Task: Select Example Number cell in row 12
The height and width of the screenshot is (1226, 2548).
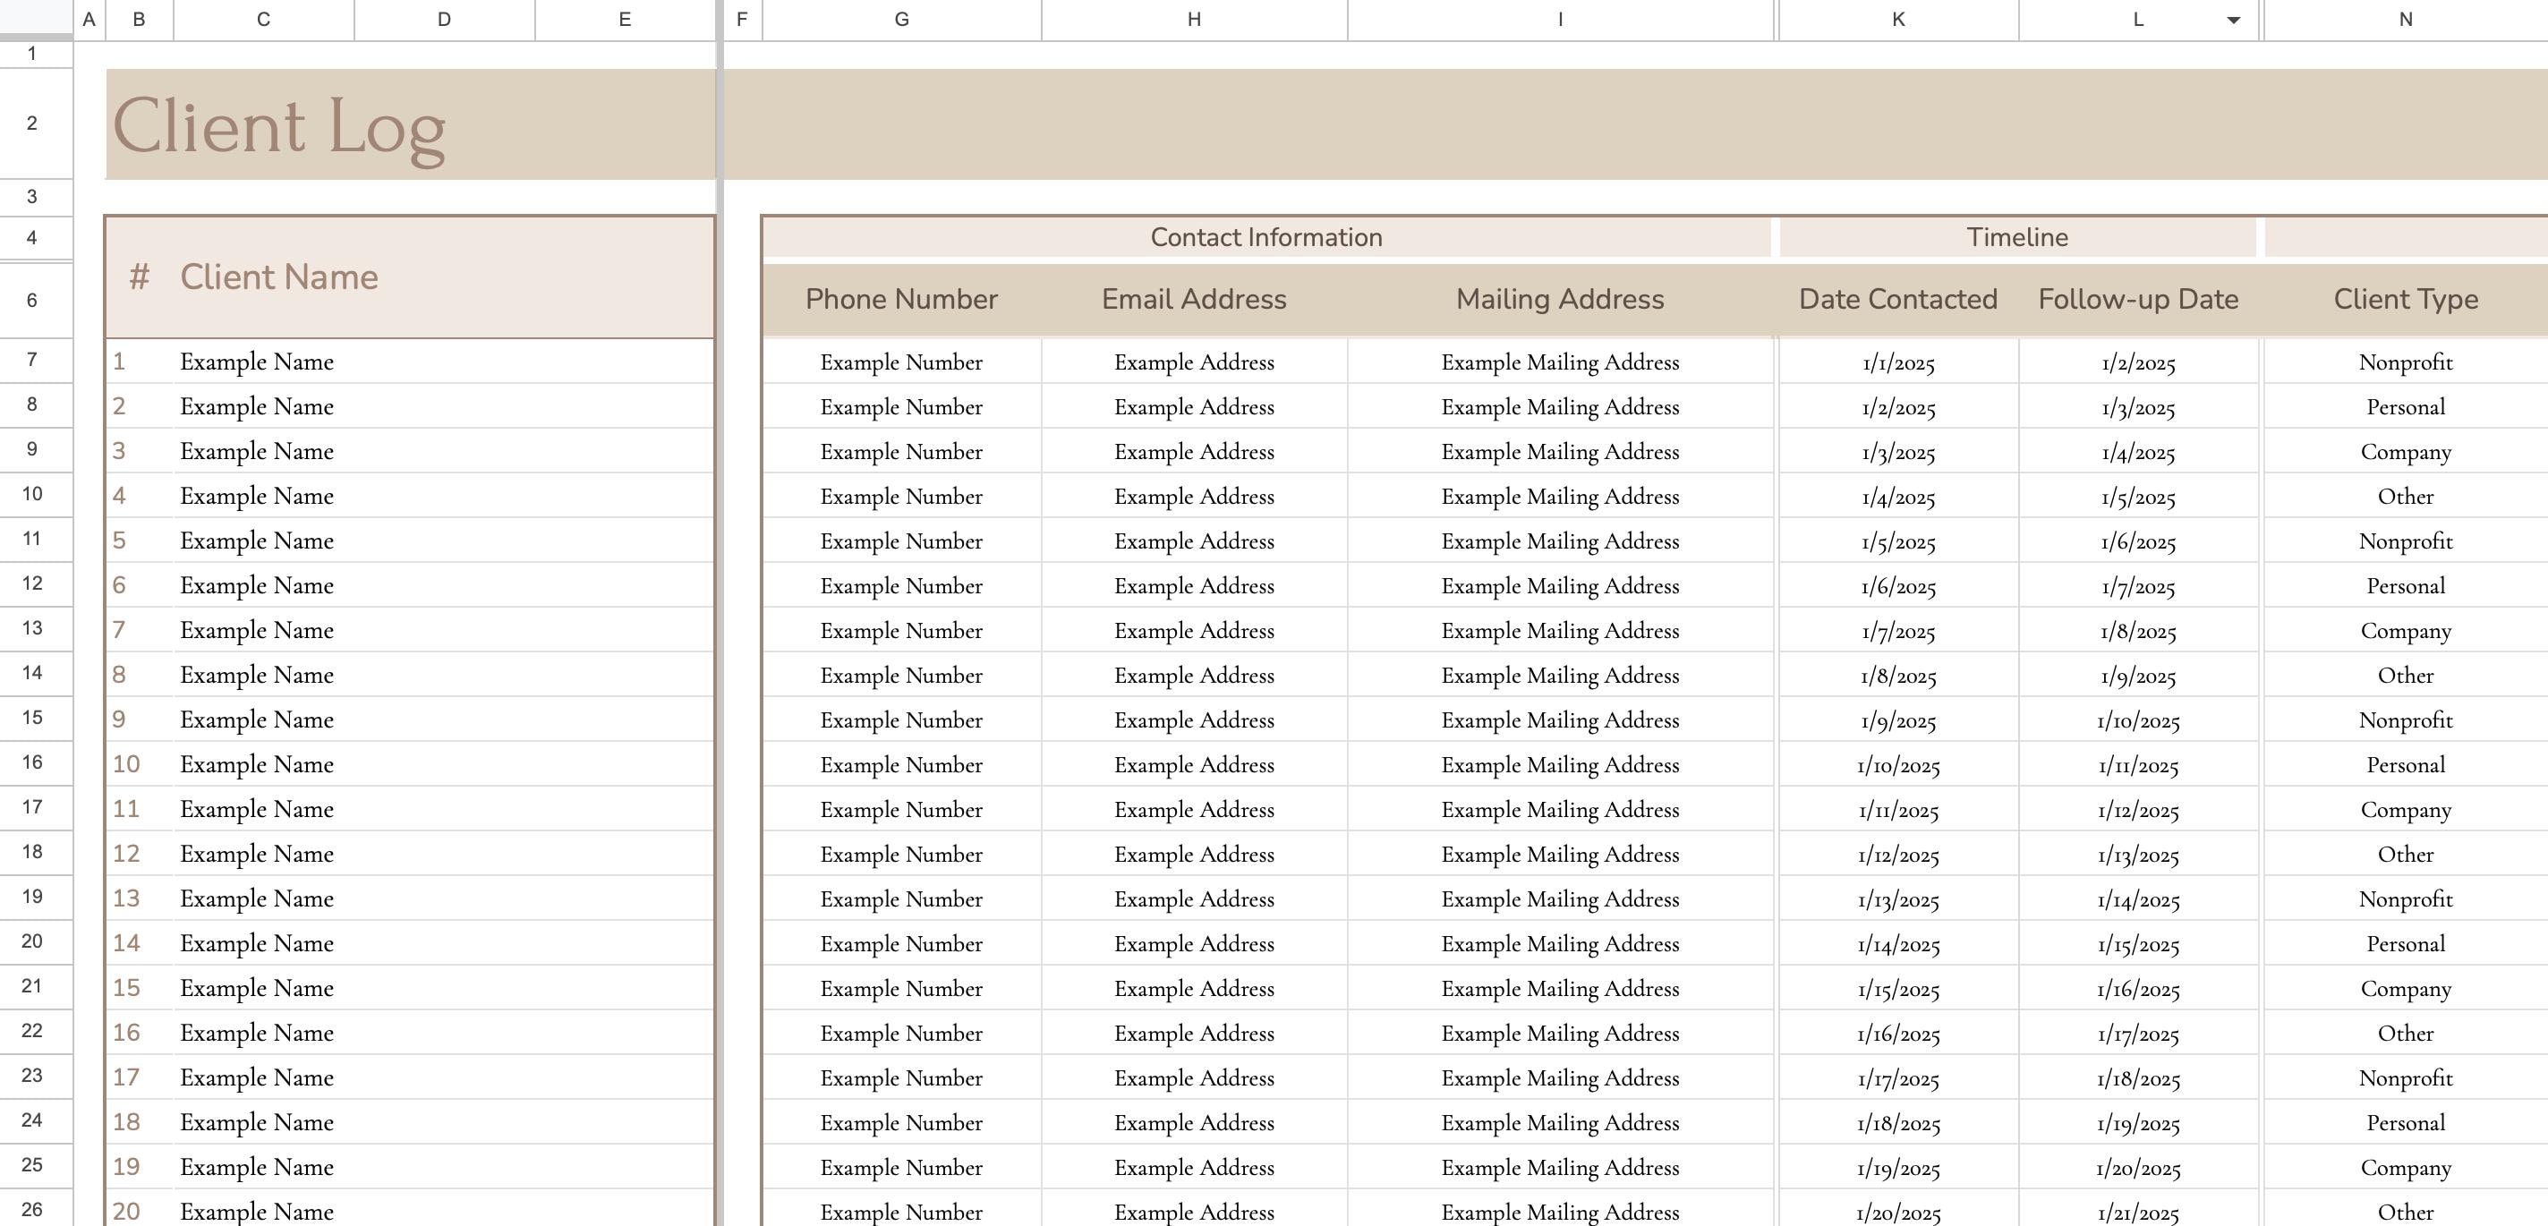Action: tap(901, 586)
